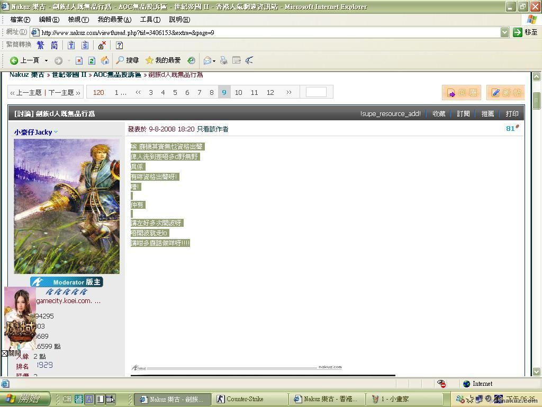The width and height of the screenshot is (542, 407).
Task: Click the 'T' document conversion icon
Action: click(71, 46)
